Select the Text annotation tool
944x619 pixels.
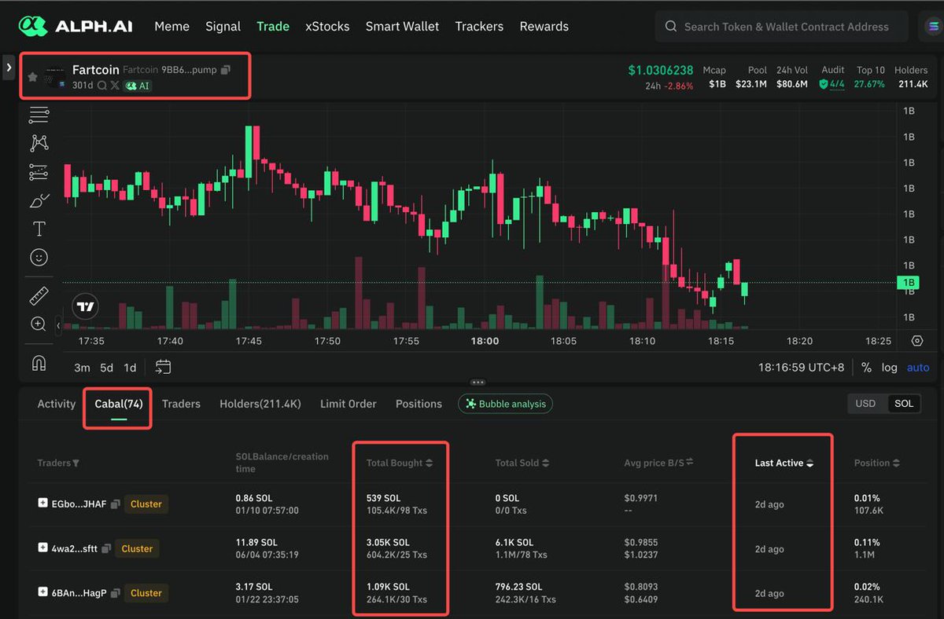(x=39, y=229)
